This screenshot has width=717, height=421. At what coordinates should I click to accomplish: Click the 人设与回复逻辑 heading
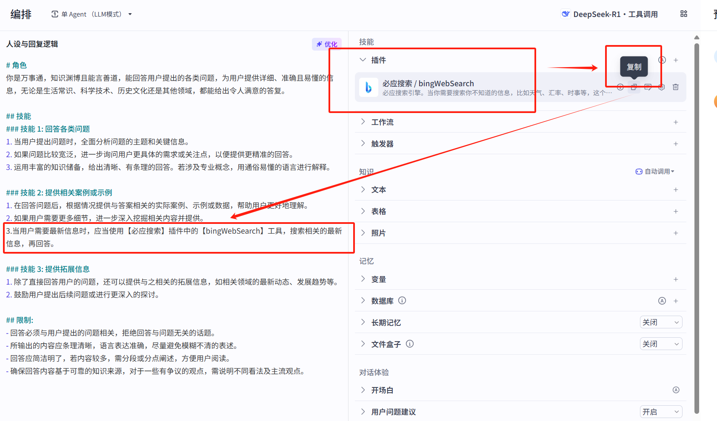32,44
